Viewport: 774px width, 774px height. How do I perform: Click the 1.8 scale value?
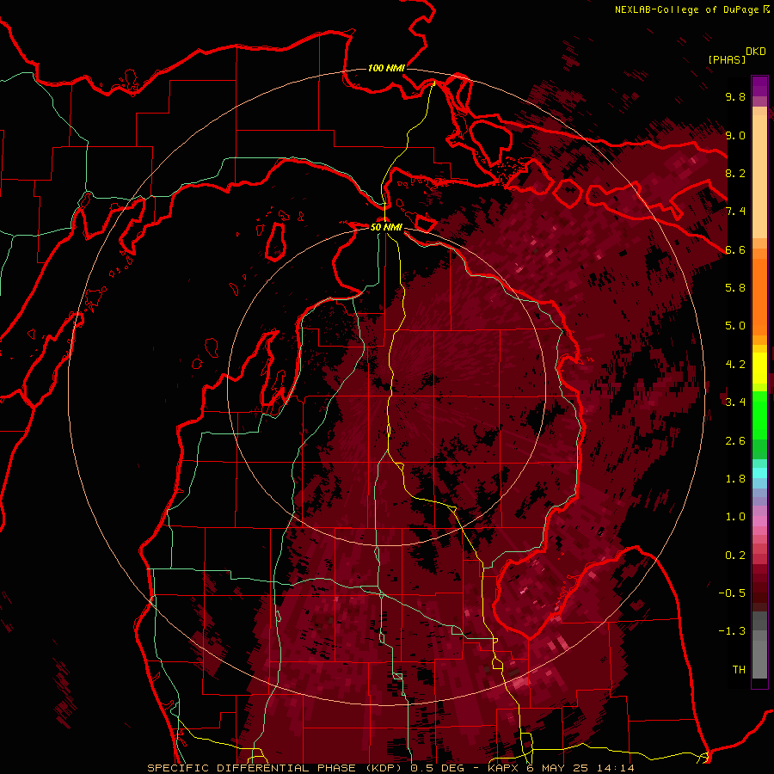(x=735, y=479)
